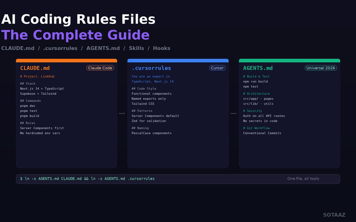Select the AGENTS.md card title
This screenshot has width=356, height=222.
[x=258, y=68]
